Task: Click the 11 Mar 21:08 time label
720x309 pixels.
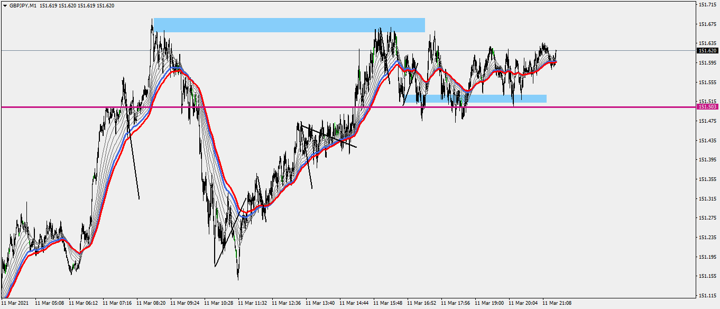Action: point(557,304)
